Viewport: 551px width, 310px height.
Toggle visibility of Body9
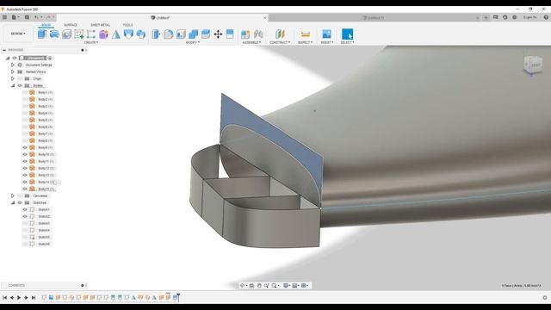point(25,147)
